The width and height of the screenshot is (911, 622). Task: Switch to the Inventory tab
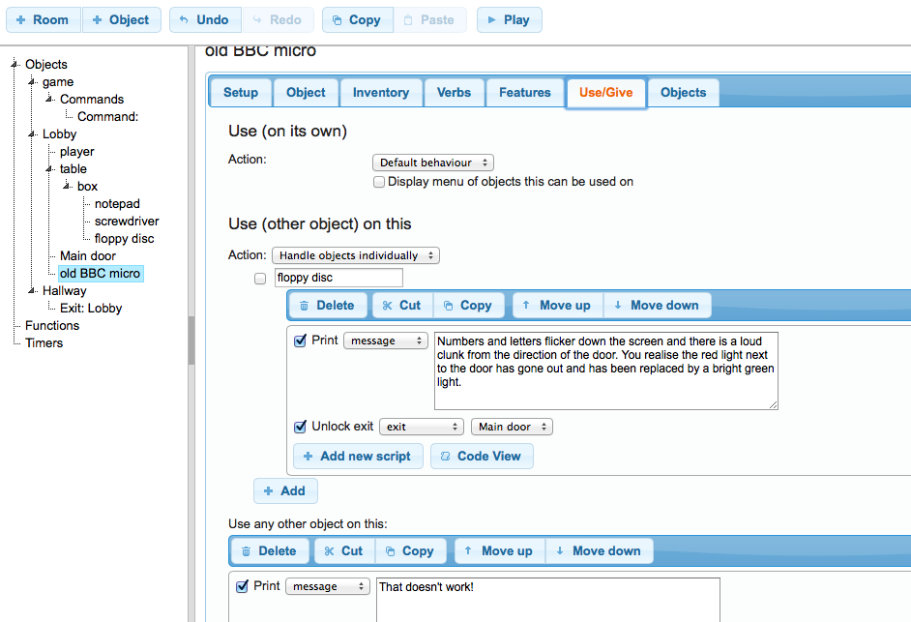point(380,93)
